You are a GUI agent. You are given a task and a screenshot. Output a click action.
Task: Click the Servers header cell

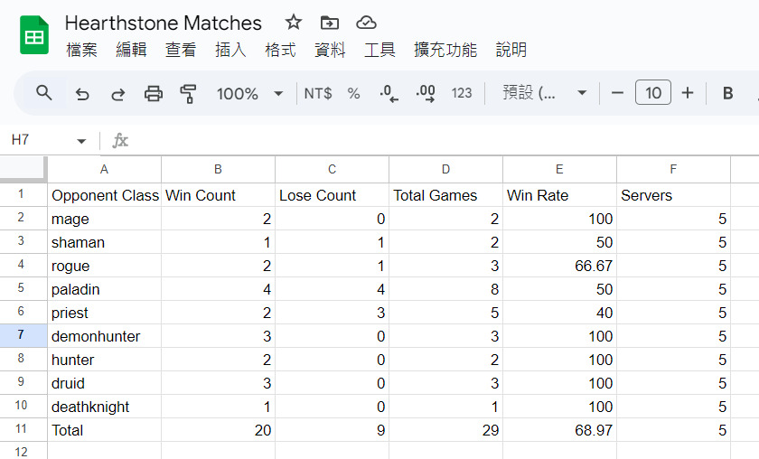(x=673, y=195)
